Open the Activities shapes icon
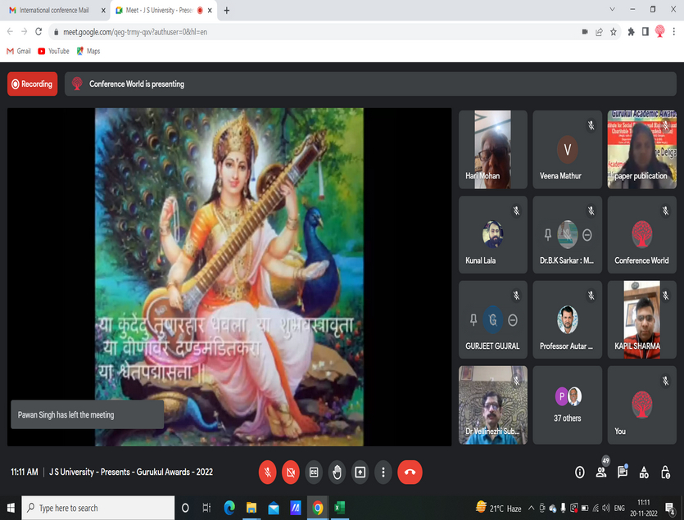 pyautogui.click(x=644, y=472)
